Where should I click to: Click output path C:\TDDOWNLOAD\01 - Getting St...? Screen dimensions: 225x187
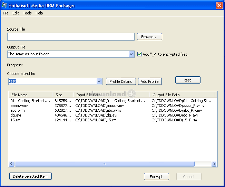point(182,101)
